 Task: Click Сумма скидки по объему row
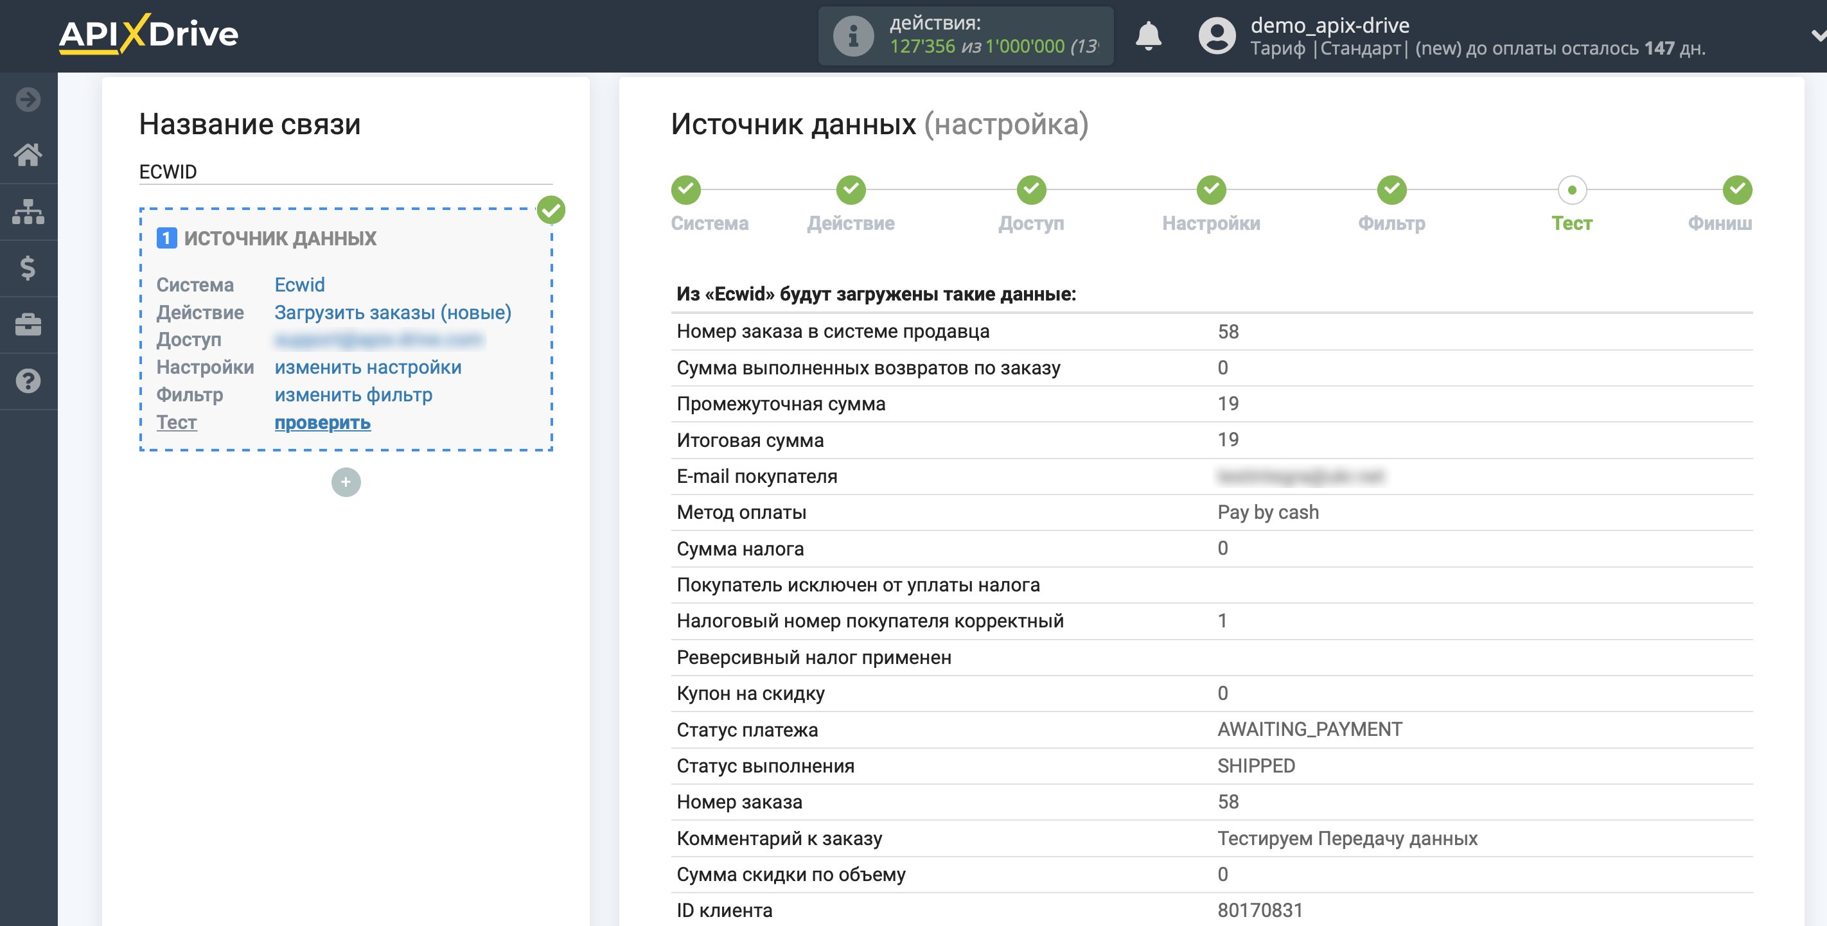(1212, 874)
